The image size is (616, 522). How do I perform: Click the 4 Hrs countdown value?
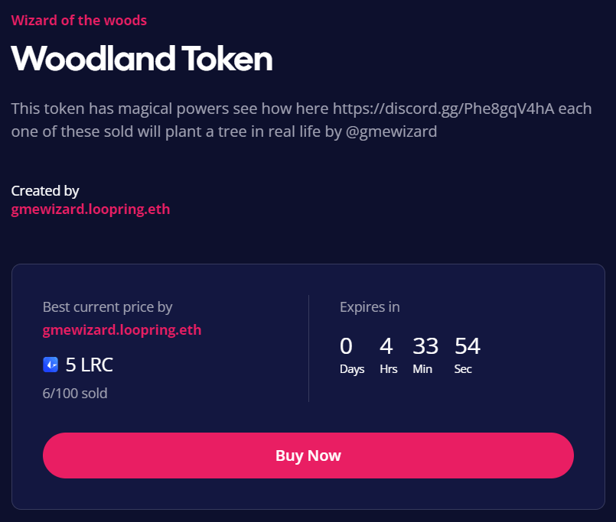pyautogui.click(x=386, y=347)
